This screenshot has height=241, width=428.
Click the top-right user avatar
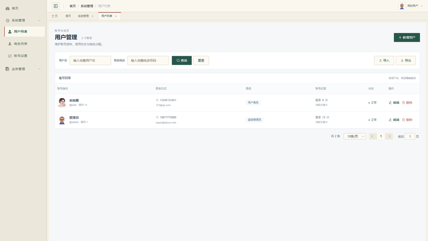tap(402, 6)
